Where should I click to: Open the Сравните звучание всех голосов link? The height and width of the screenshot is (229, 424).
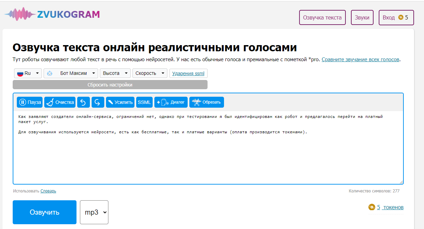click(360, 59)
